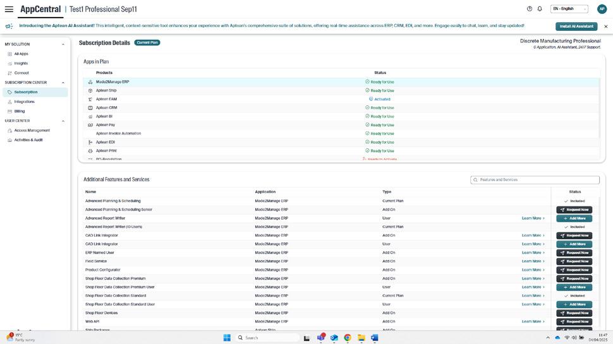This screenshot has height=344, width=613.
Task: Open Learn More for Advanced Report Writer
Action: pos(533,218)
